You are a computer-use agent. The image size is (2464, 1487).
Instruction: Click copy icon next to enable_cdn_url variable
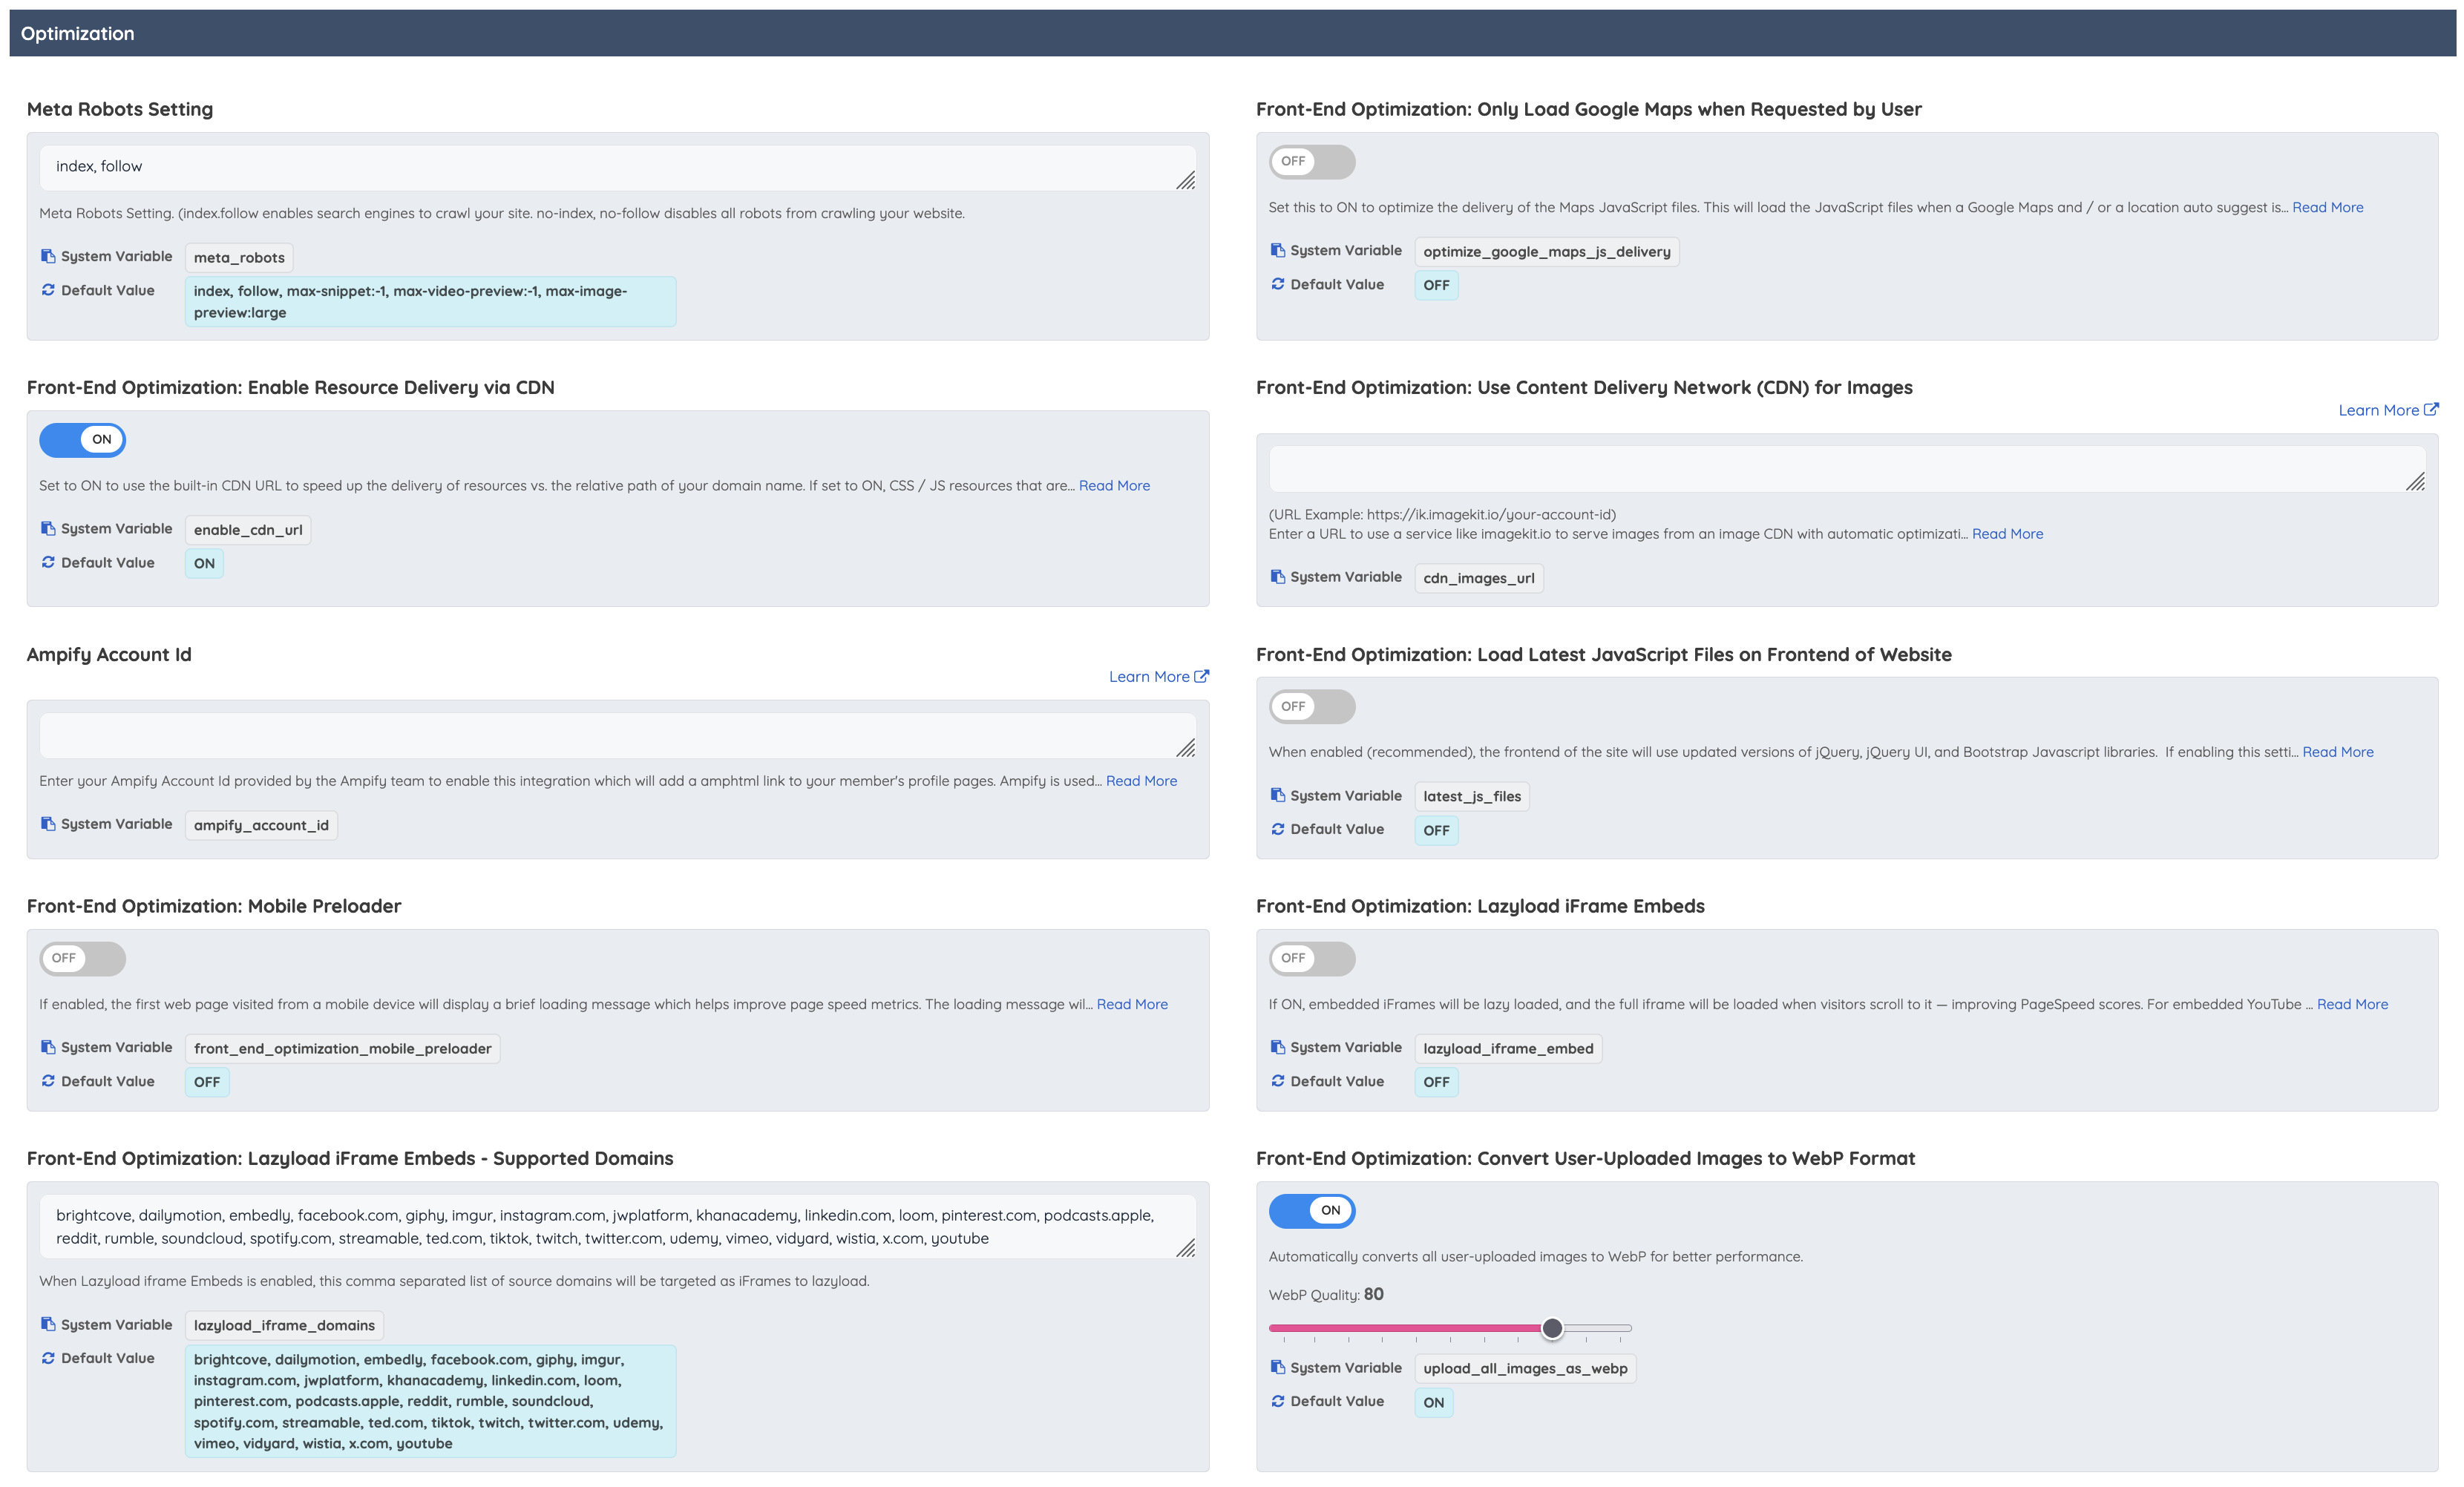pos(48,528)
